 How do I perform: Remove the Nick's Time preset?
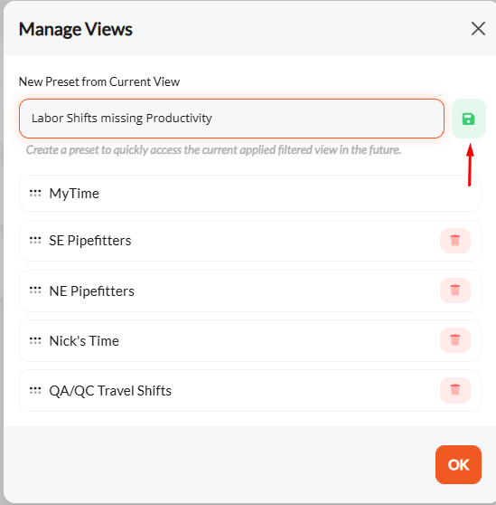click(x=455, y=340)
